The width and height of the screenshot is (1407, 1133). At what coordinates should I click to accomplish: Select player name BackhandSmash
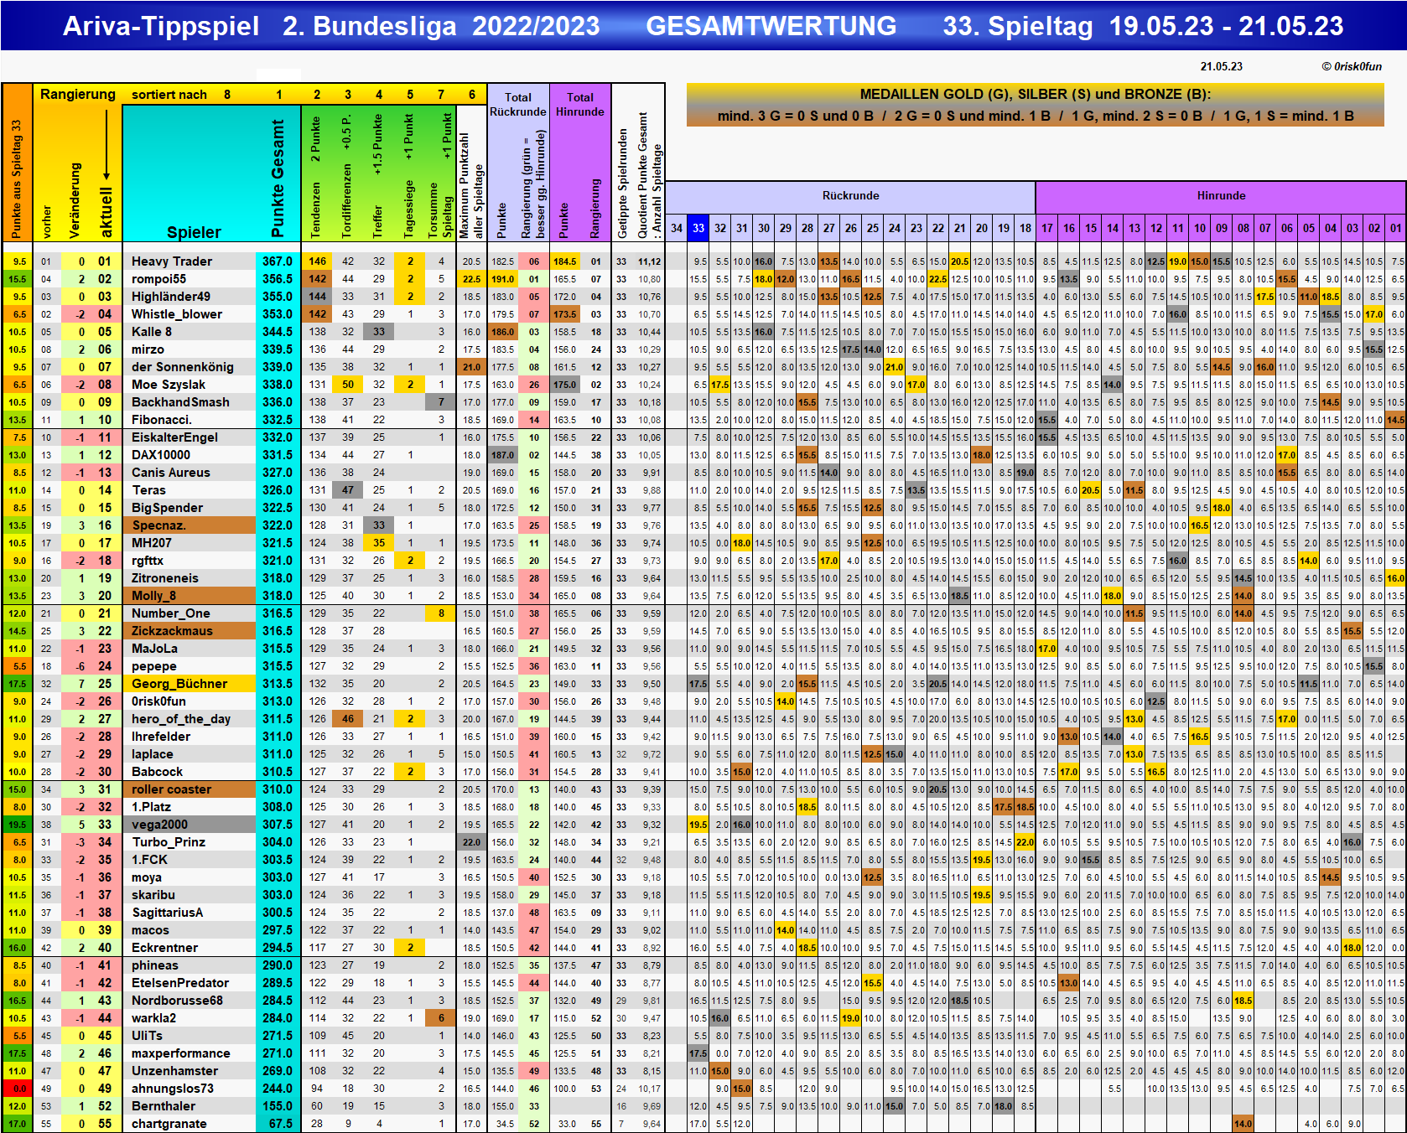(180, 402)
